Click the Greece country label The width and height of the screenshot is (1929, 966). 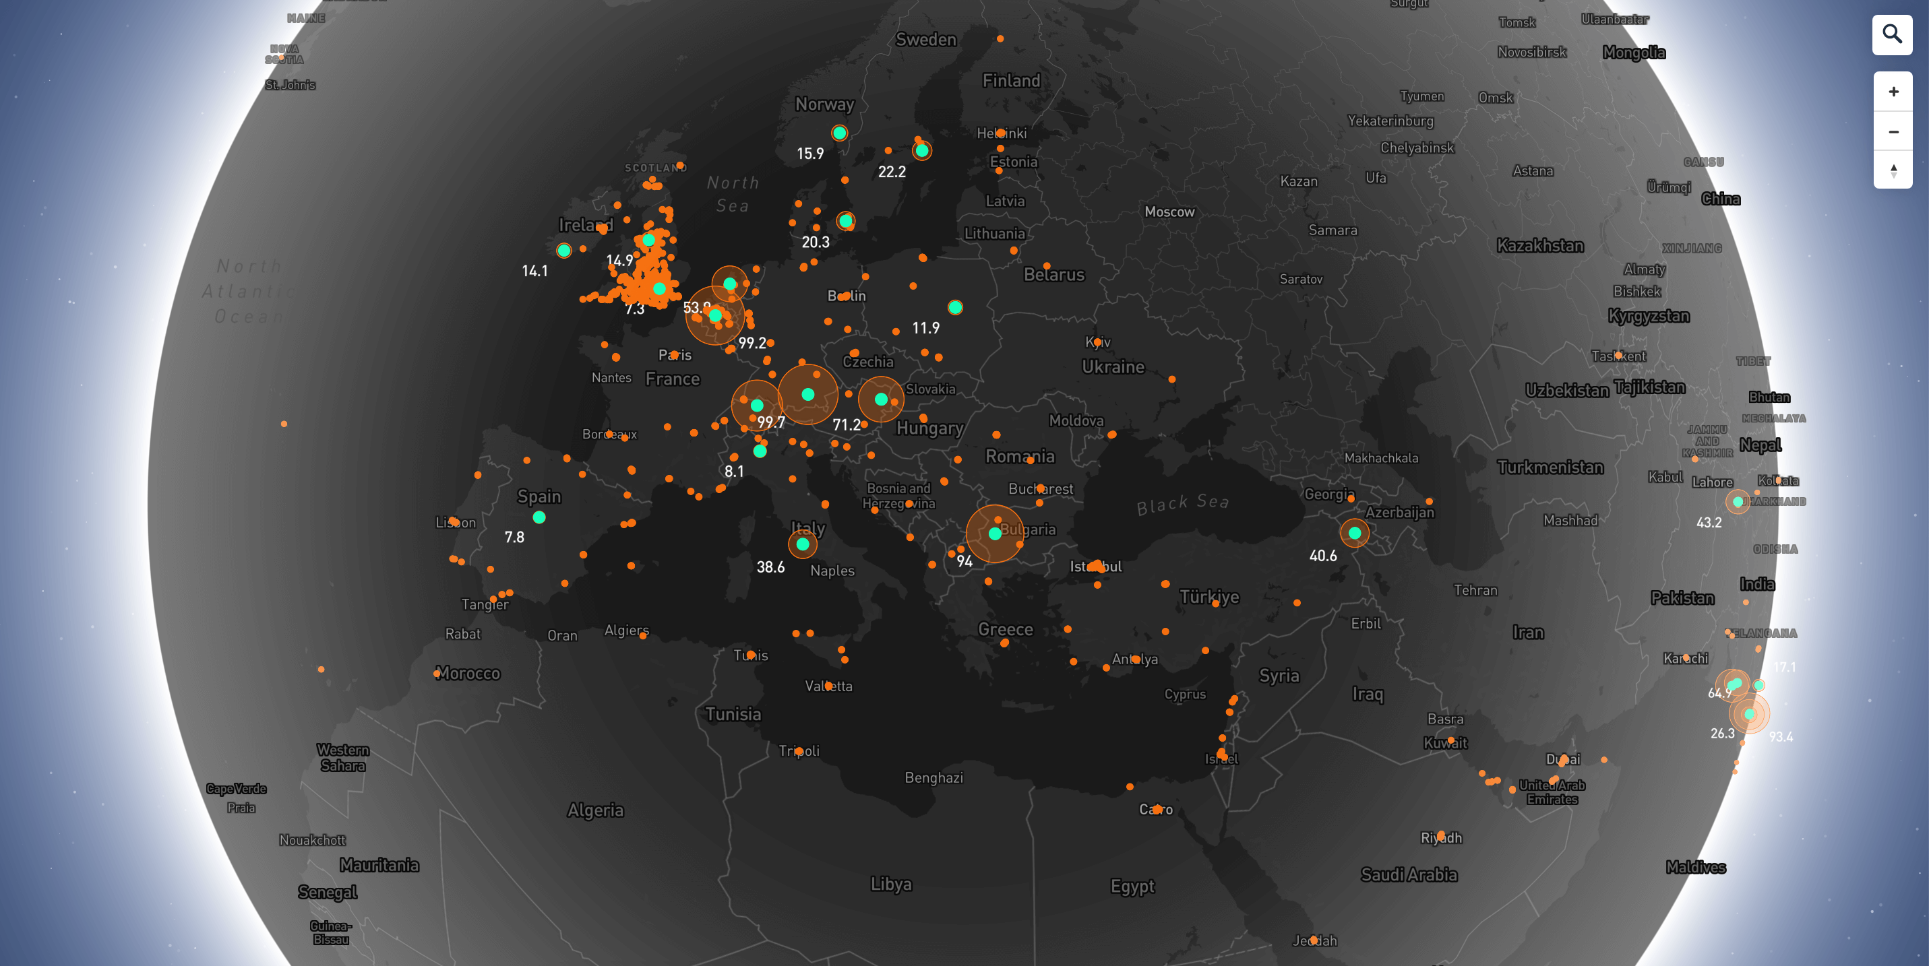point(1005,629)
